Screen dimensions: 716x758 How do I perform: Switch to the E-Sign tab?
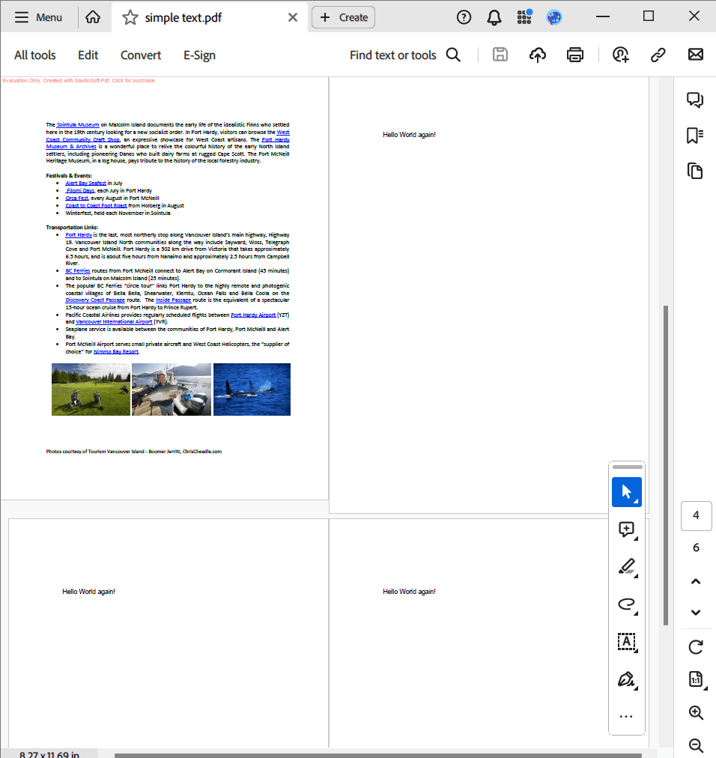pos(199,55)
